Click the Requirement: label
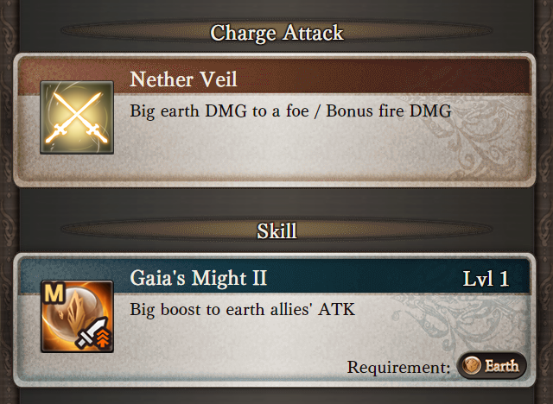This screenshot has width=553, height=404. (398, 367)
